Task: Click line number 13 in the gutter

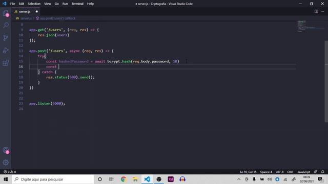Action: 21,51
